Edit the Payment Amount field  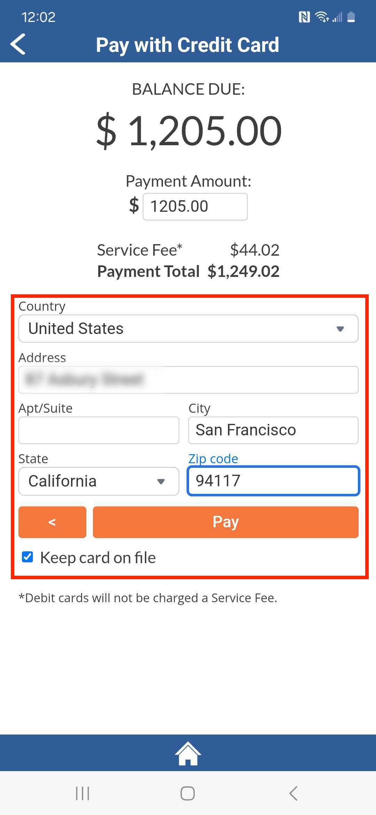pos(195,207)
